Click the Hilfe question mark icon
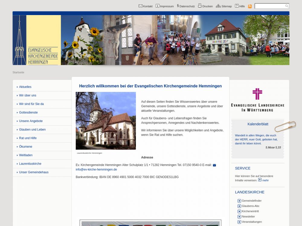This screenshot has width=302, height=226. (237, 6)
